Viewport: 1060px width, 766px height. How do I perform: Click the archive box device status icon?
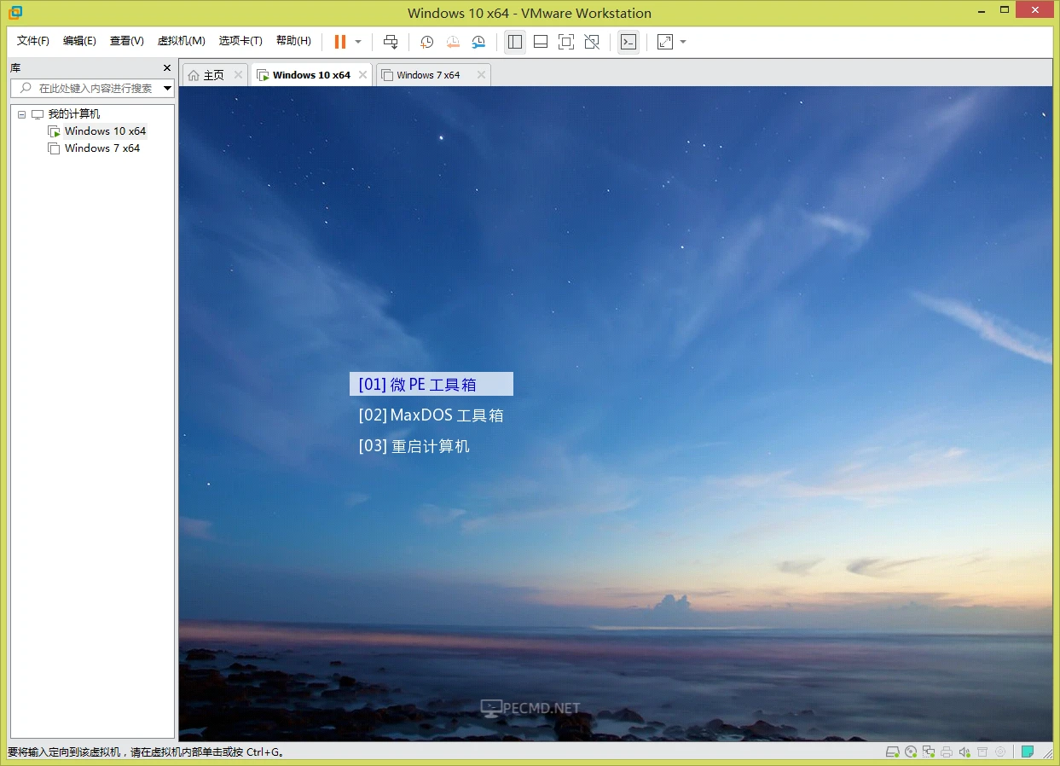tap(982, 752)
